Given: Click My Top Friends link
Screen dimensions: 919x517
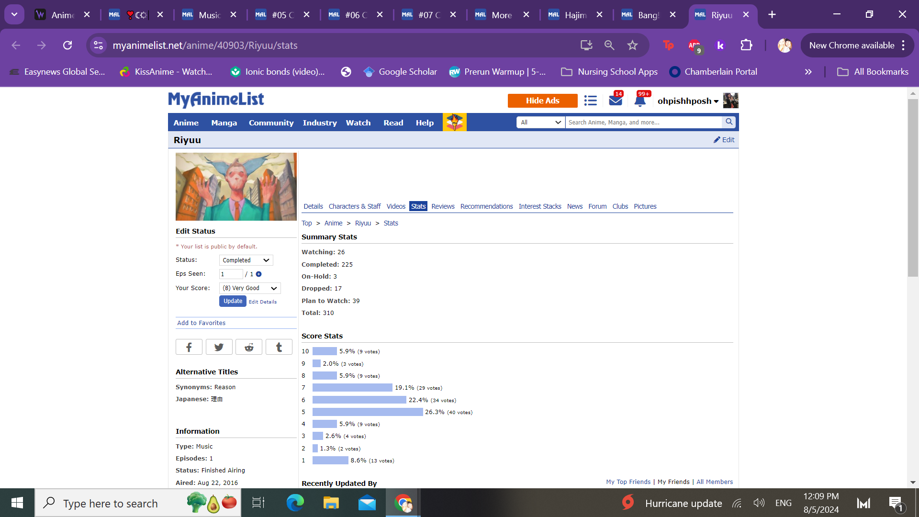Looking at the screenshot, I should tap(628, 482).
